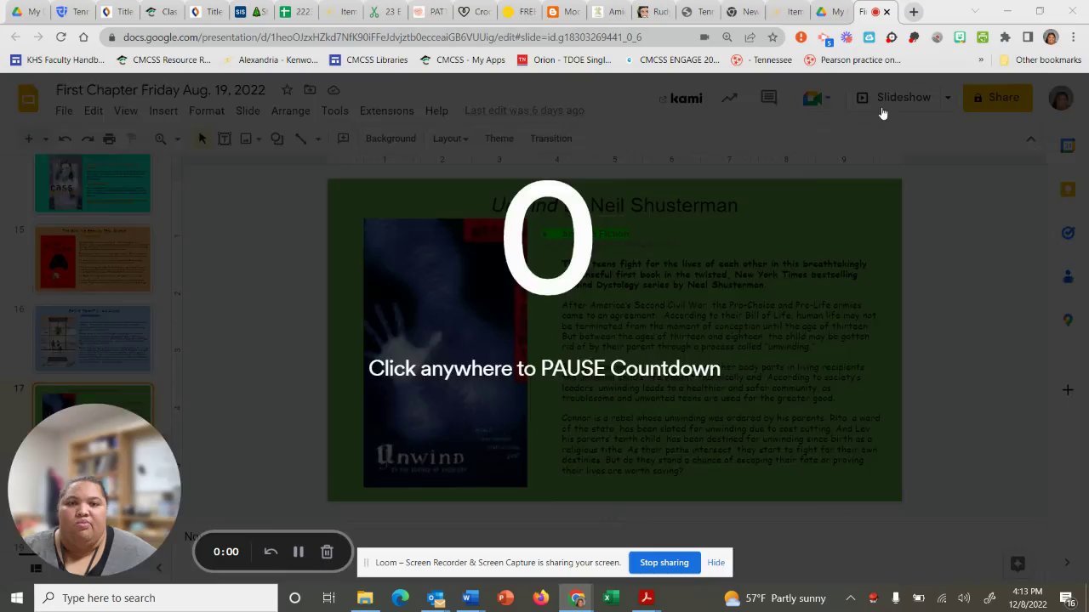Add comment toolbar icon
The image size is (1089, 612).
click(343, 139)
